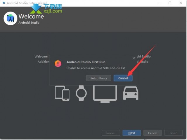Screen dimensions: 187x140
Task: Click the Android Studio logo icon
Action: point(11,18)
